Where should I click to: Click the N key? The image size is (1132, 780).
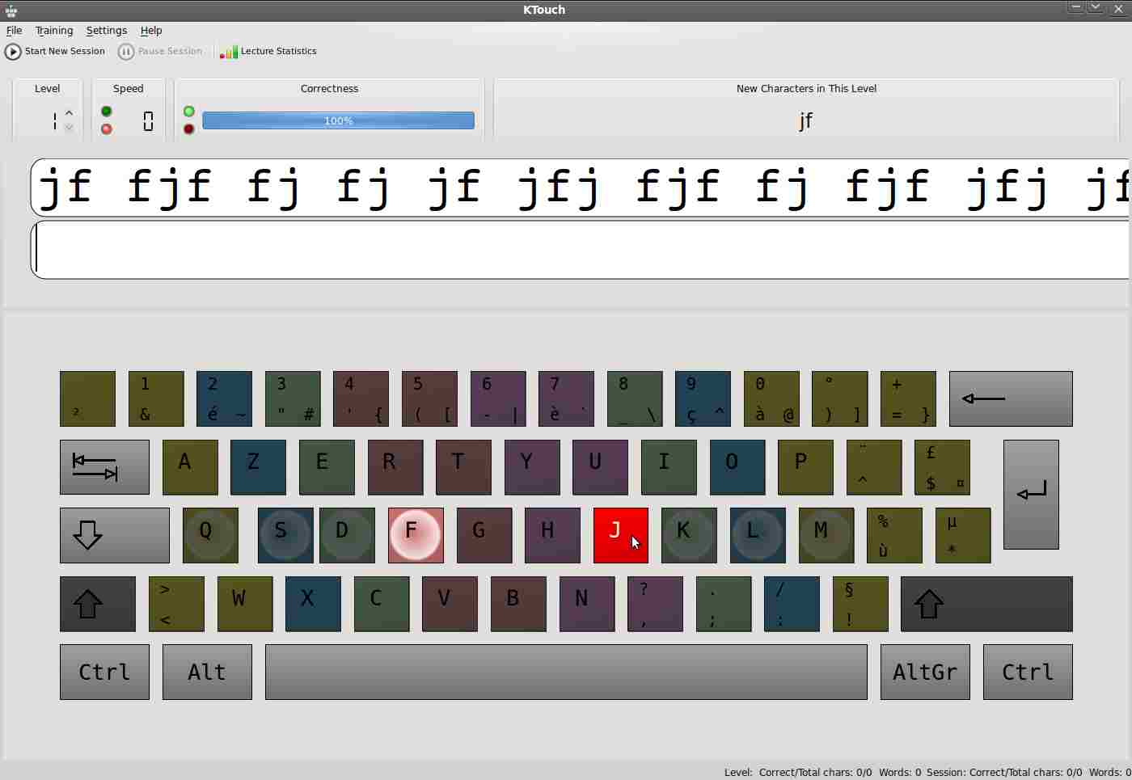(587, 604)
